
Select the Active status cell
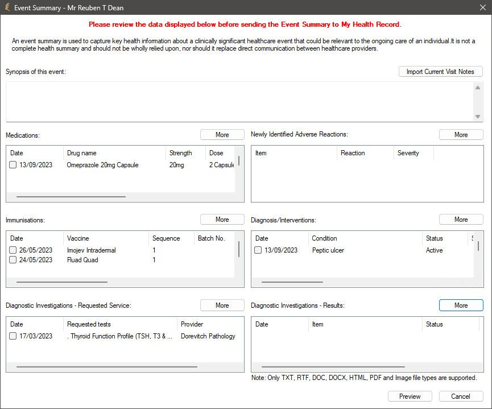click(x=434, y=250)
